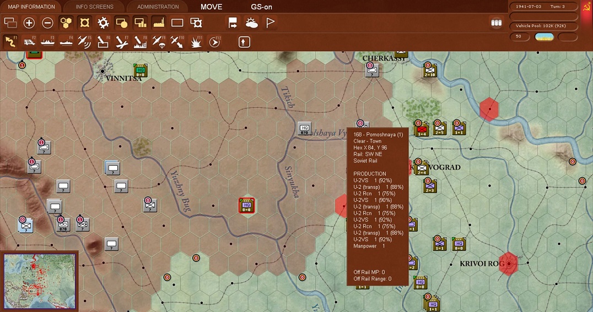Click the MOVE mode label

pyautogui.click(x=212, y=7)
